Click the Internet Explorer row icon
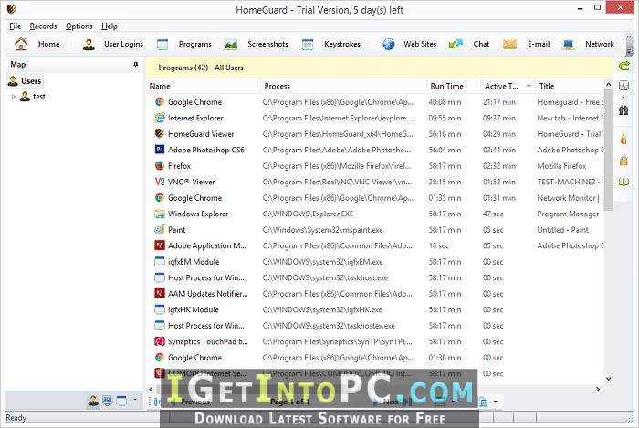The image size is (639, 428). pyautogui.click(x=160, y=118)
